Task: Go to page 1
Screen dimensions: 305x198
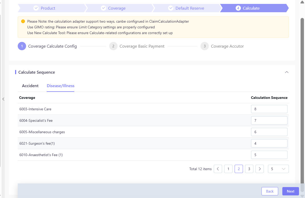Action: (x=228, y=169)
